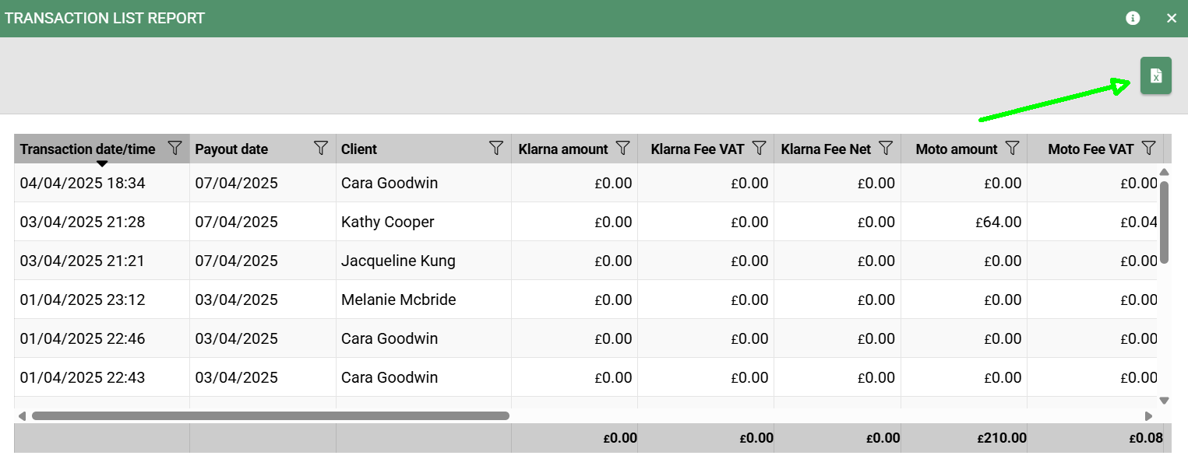
Task: Sort by Client column header
Action: (359, 149)
